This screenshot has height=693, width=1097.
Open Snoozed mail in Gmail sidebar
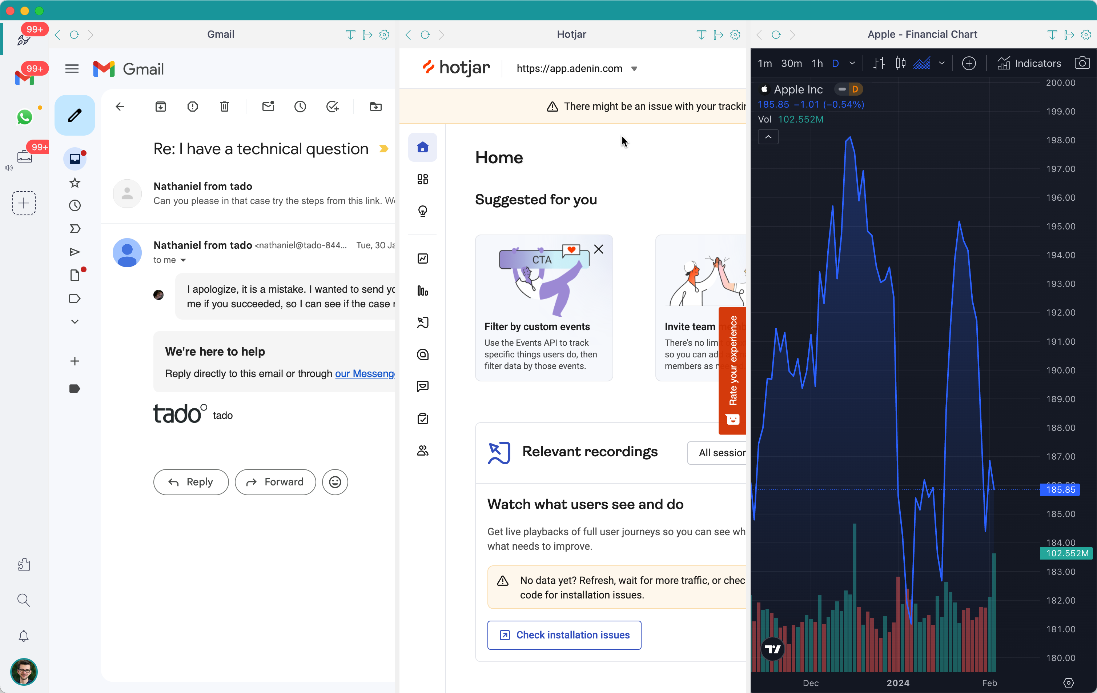75,205
